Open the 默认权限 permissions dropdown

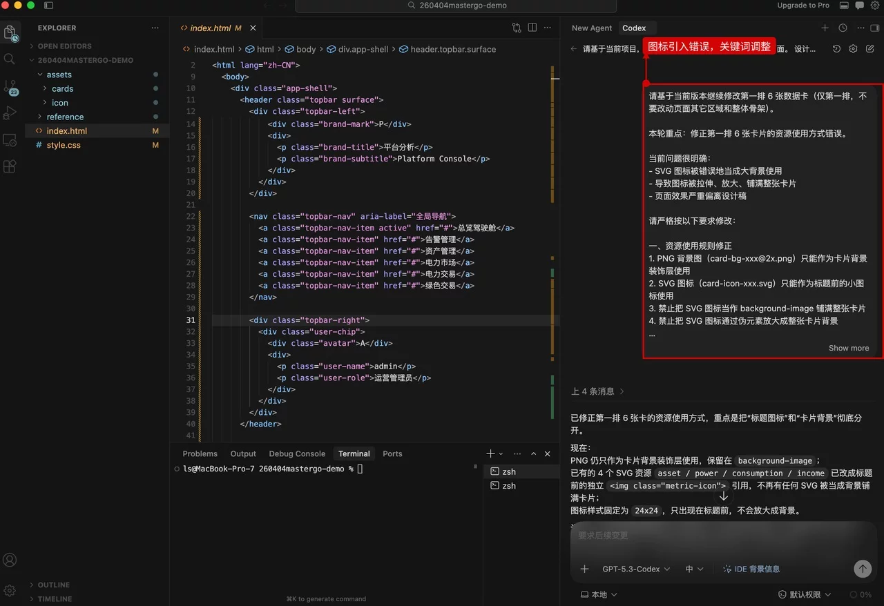[805, 594]
